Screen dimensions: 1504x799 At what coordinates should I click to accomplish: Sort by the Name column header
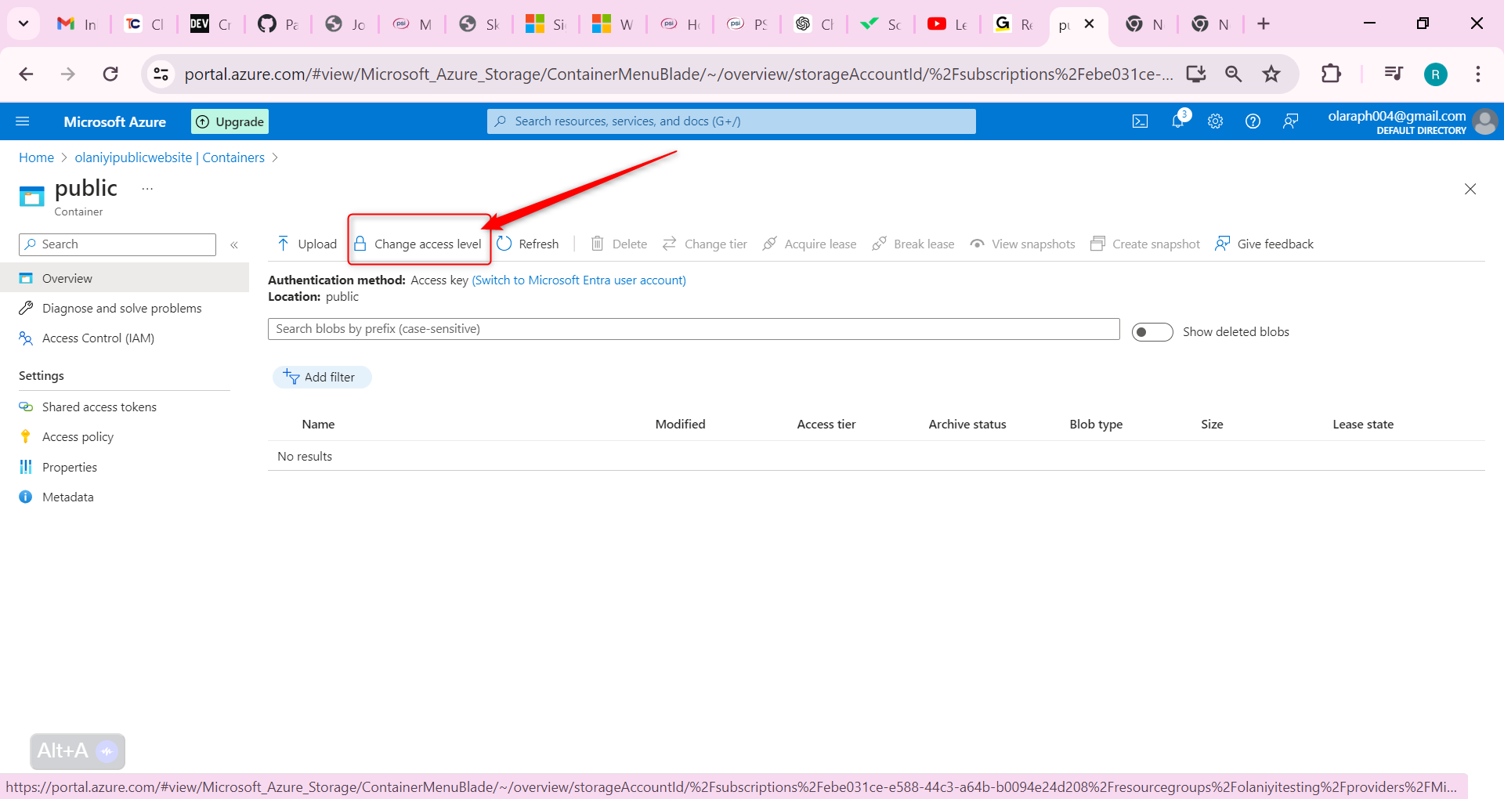(318, 424)
